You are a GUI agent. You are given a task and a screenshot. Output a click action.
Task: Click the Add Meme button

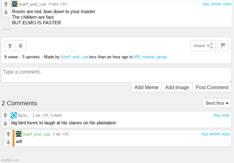[x=147, y=87]
